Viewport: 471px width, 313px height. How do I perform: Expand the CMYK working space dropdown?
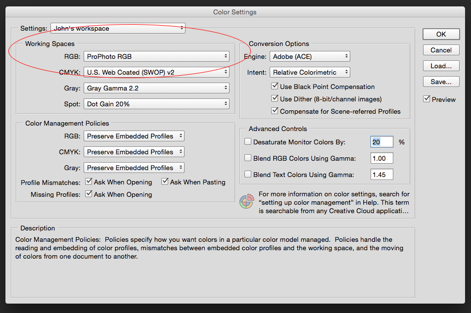pyautogui.click(x=156, y=72)
